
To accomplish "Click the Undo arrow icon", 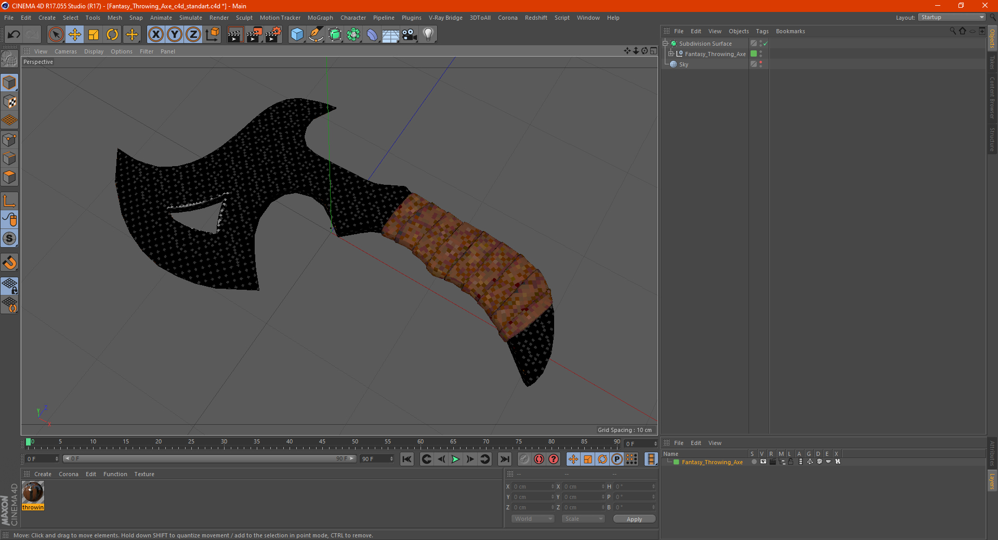I will pyautogui.click(x=14, y=35).
